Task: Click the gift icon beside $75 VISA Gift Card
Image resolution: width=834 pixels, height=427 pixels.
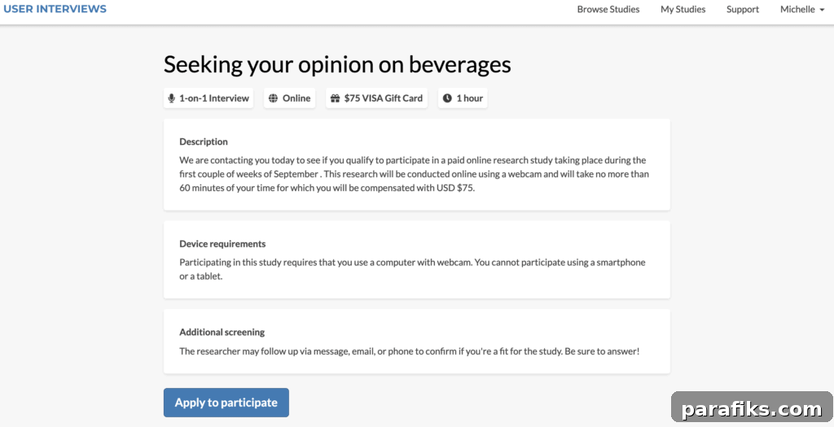Action: (x=335, y=98)
